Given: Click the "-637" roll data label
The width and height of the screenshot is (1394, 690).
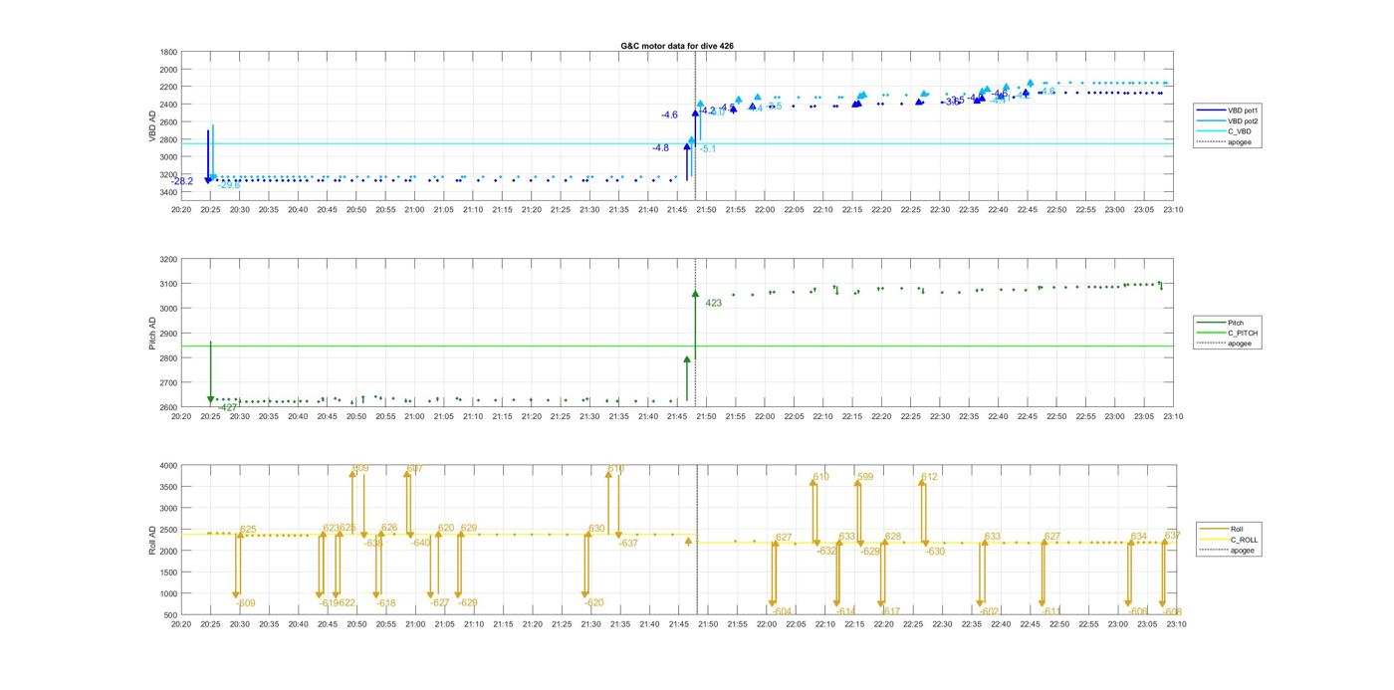Looking at the screenshot, I should [628, 543].
